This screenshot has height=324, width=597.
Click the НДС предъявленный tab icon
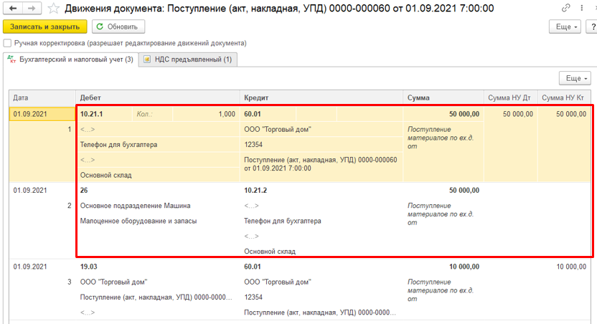[x=147, y=59]
